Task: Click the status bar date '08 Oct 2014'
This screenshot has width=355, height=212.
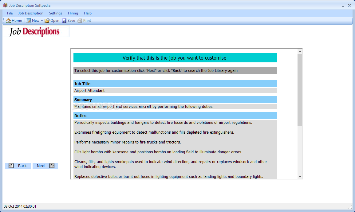Action: pyautogui.click(x=13, y=206)
